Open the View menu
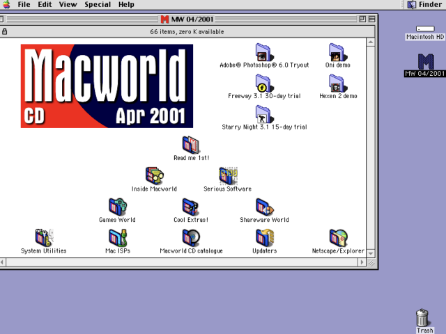This screenshot has height=334, width=446. (68, 4)
